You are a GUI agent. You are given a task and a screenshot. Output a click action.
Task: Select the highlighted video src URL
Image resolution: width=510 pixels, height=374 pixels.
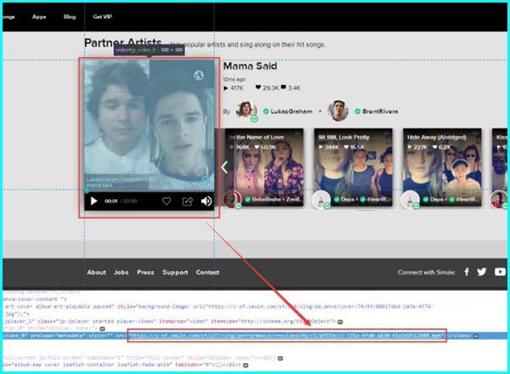[x=287, y=336]
